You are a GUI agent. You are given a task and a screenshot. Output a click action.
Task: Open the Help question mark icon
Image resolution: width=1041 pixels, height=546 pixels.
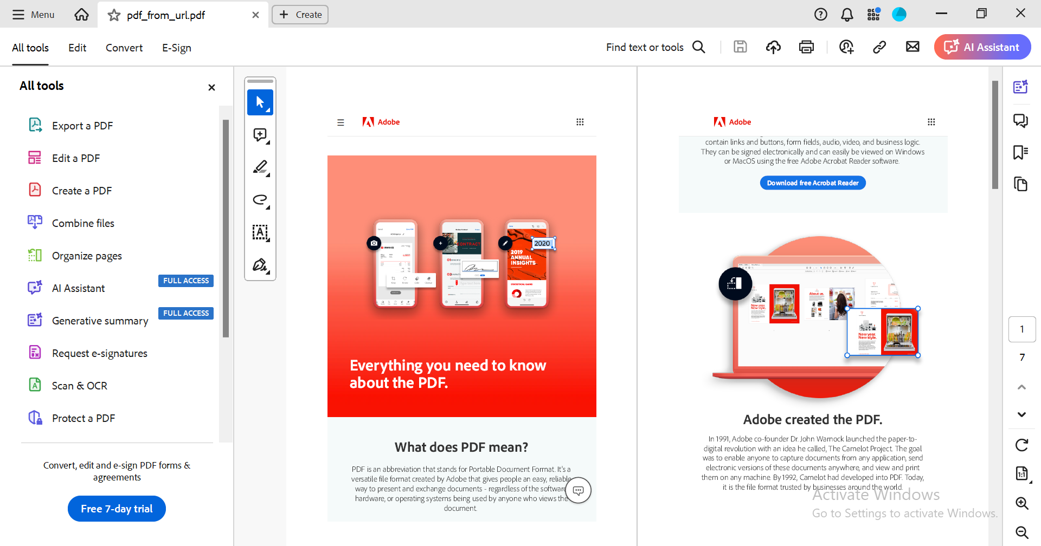pos(821,15)
